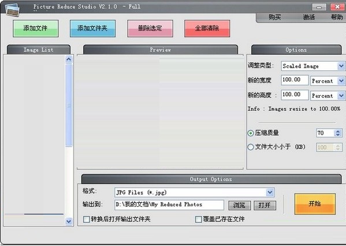Click the 输出到 output path field
The height and width of the screenshot is (246, 346).
[169, 205]
